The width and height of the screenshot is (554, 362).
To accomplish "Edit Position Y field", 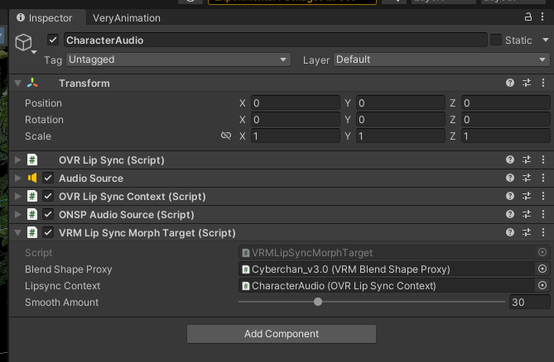I will (400, 103).
